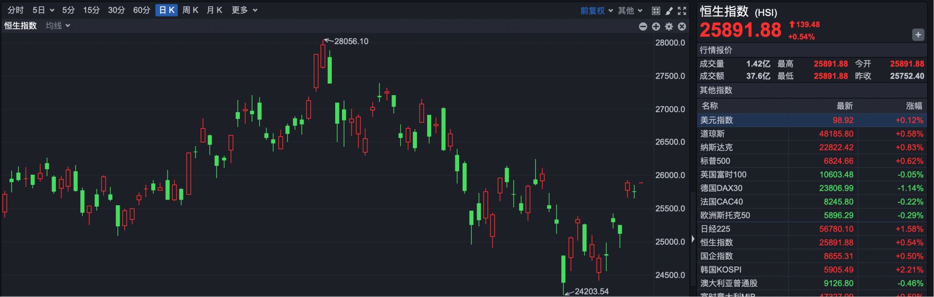
Task: Select the drawing brush tool
Action: [x=669, y=11]
